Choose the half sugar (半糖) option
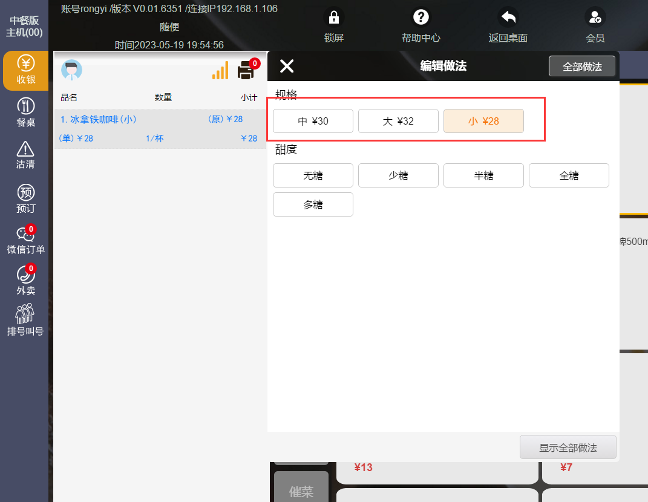648x502 pixels. pos(483,175)
